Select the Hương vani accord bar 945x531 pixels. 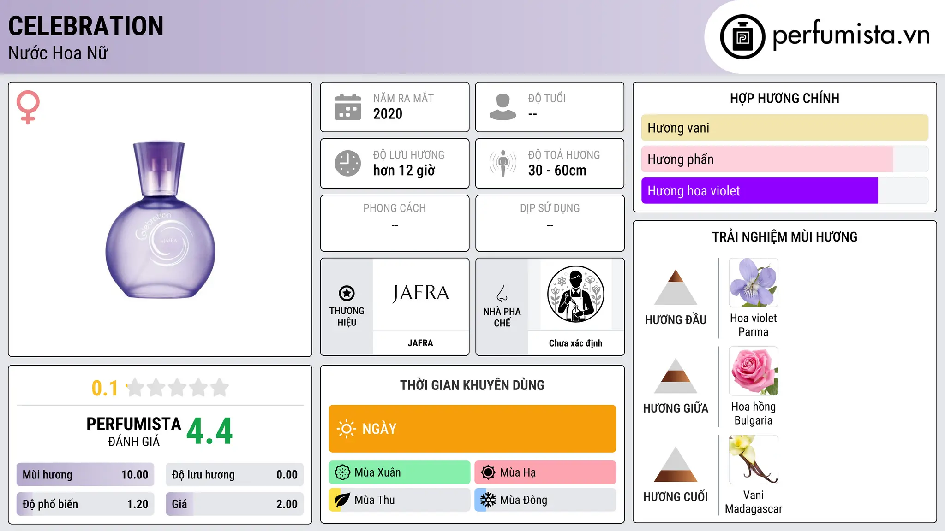pyautogui.click(x=784, y=128)
